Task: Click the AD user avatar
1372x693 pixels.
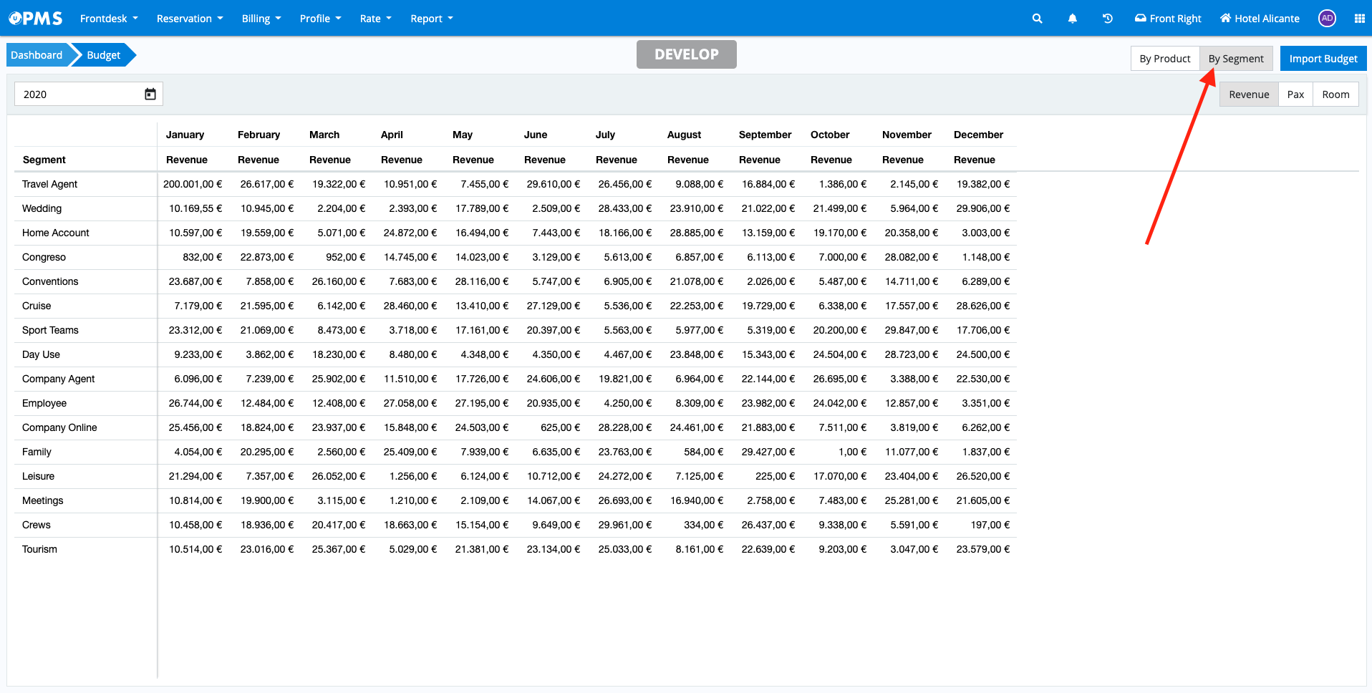Action: point(1327,19)
